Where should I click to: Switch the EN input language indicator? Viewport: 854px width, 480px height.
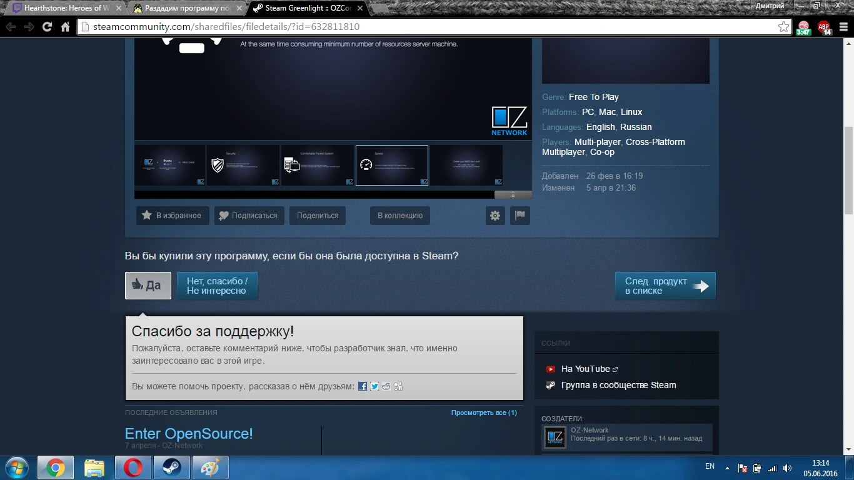click(710, 466)
